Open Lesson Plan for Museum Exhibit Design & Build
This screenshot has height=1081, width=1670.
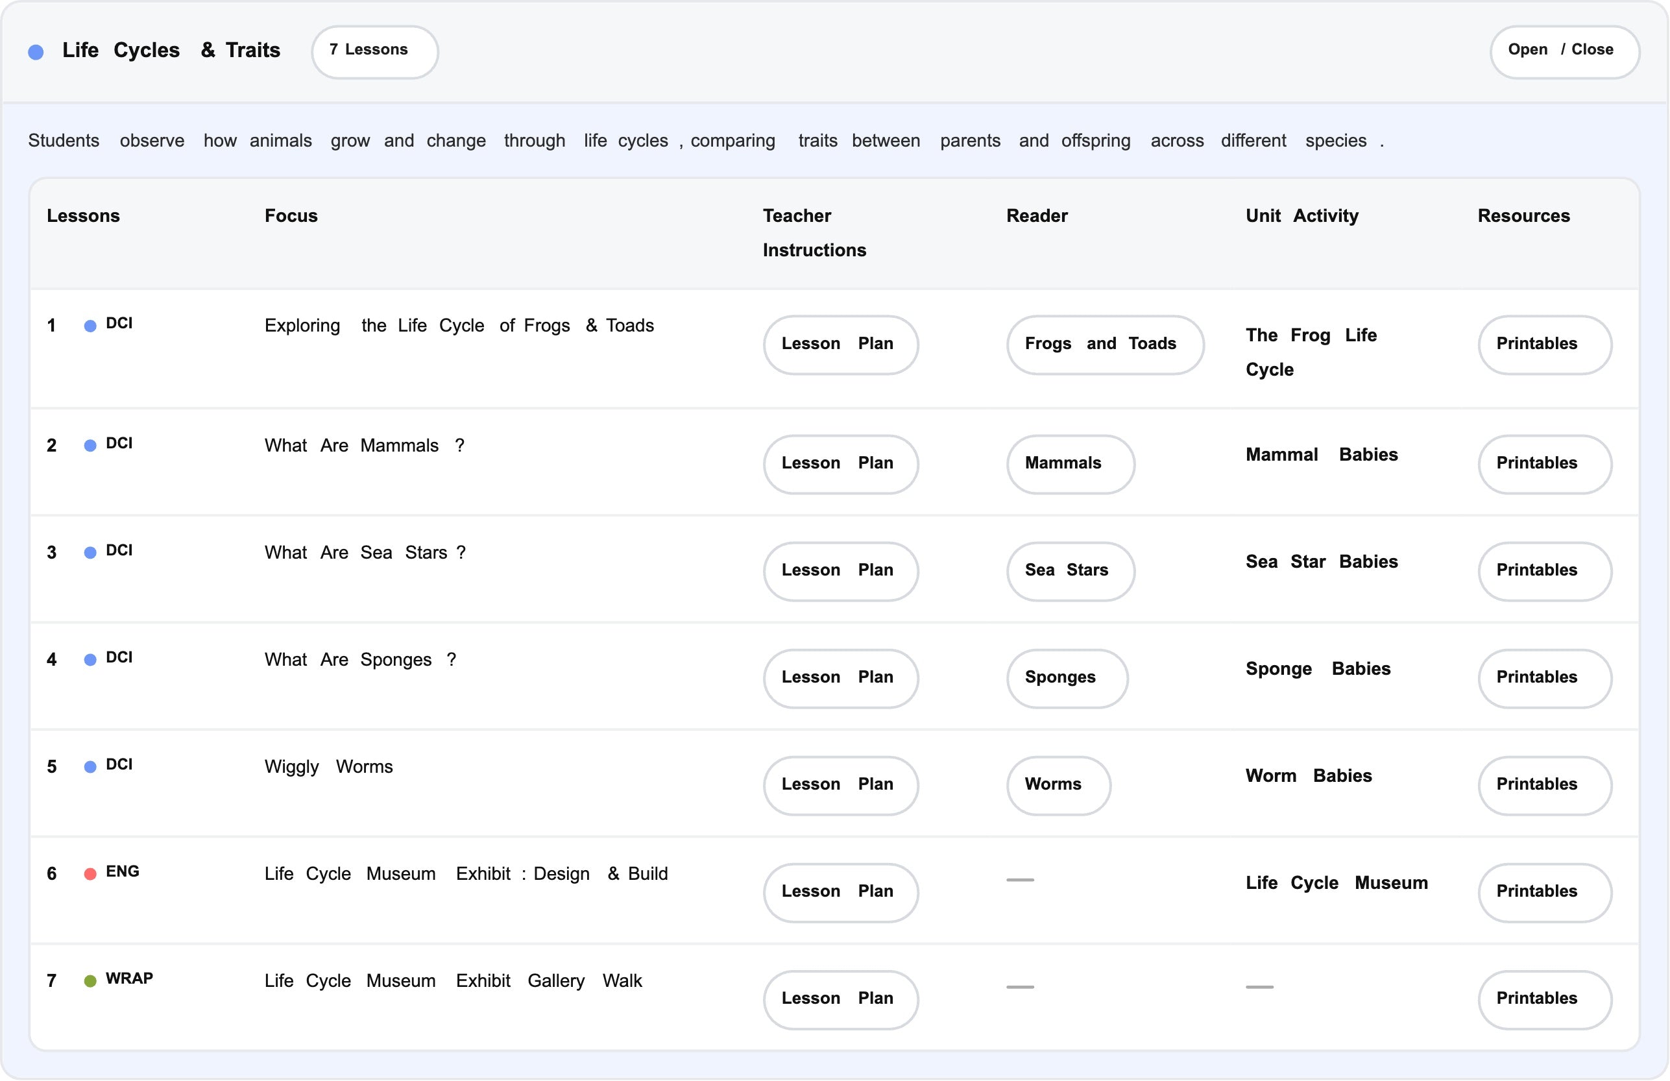(x=841, y=892)
